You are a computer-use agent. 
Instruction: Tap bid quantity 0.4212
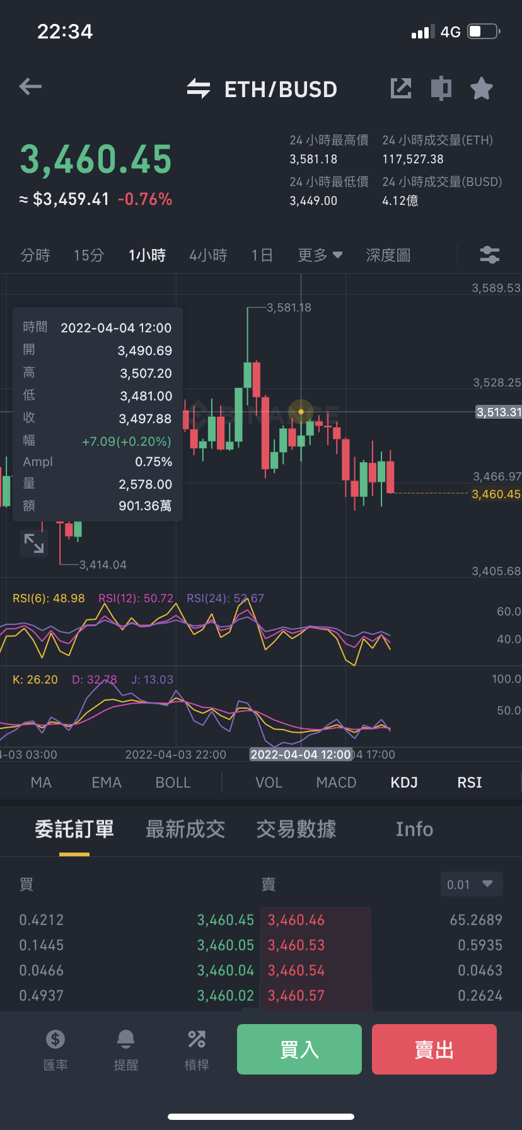pos(42,920)
